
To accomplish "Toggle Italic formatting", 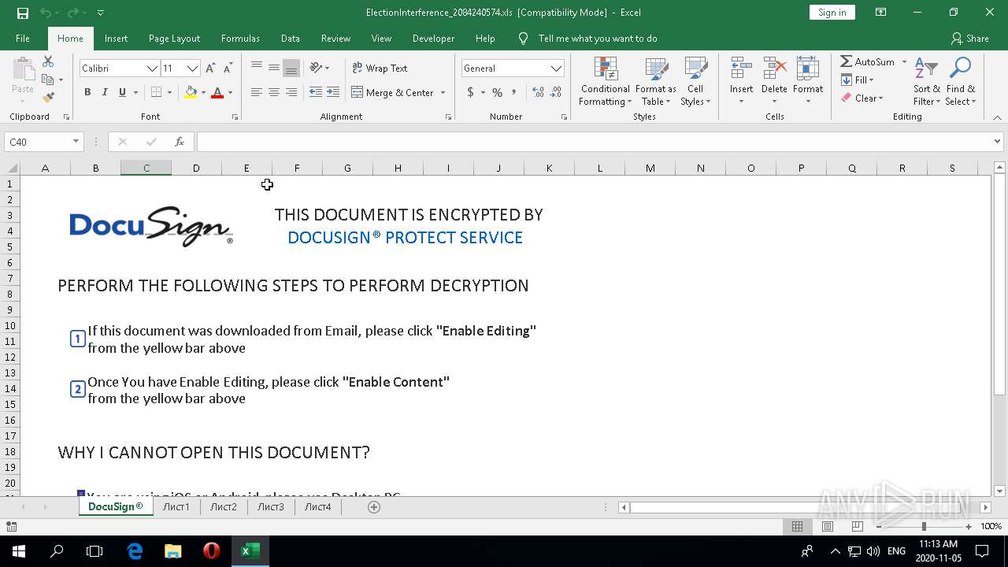I will [x=105, y=92].
